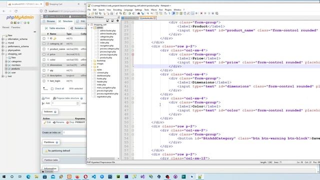Switch to the Browse tab in phpMyAdmin
The width and height of the screenshot is (320, 180).
coord(49,21)
